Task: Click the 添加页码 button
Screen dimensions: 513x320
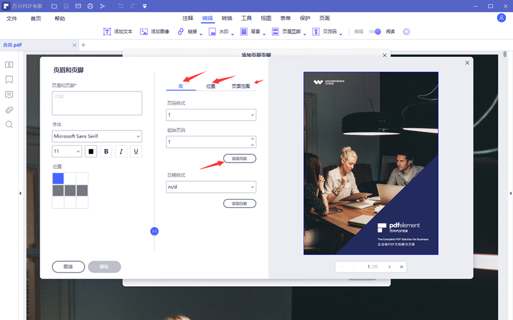Action: tap(239, 158)
